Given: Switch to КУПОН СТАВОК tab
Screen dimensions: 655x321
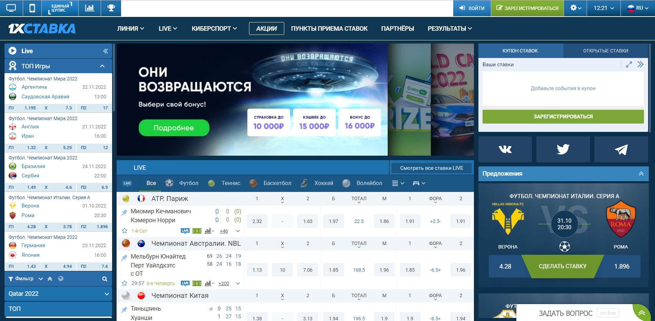Looking at the screenshot, I should [520, 51].
